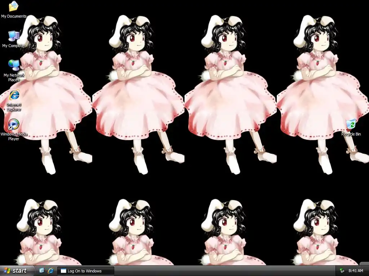Click the Show Desktop quick launch icon
369x276 pixels.
[x=42, y=271]
